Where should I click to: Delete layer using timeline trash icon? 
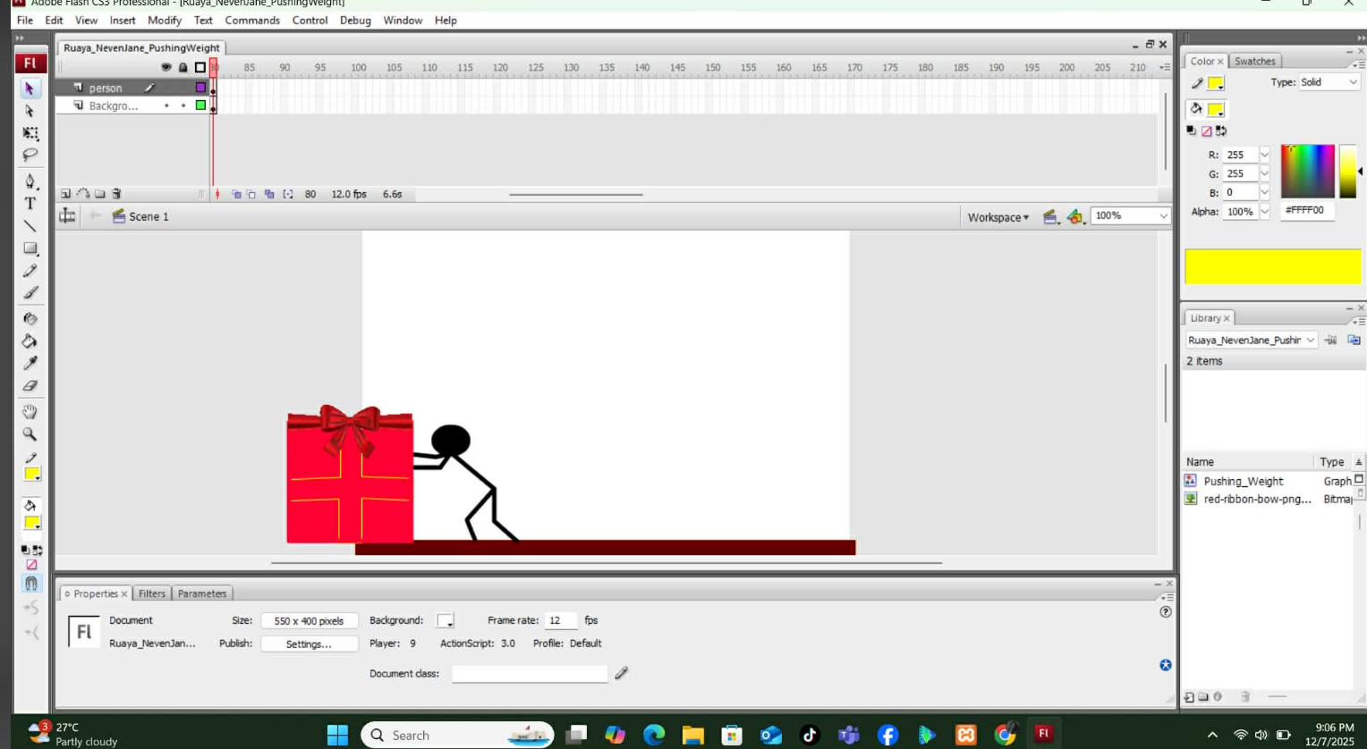tap(116, 194)
